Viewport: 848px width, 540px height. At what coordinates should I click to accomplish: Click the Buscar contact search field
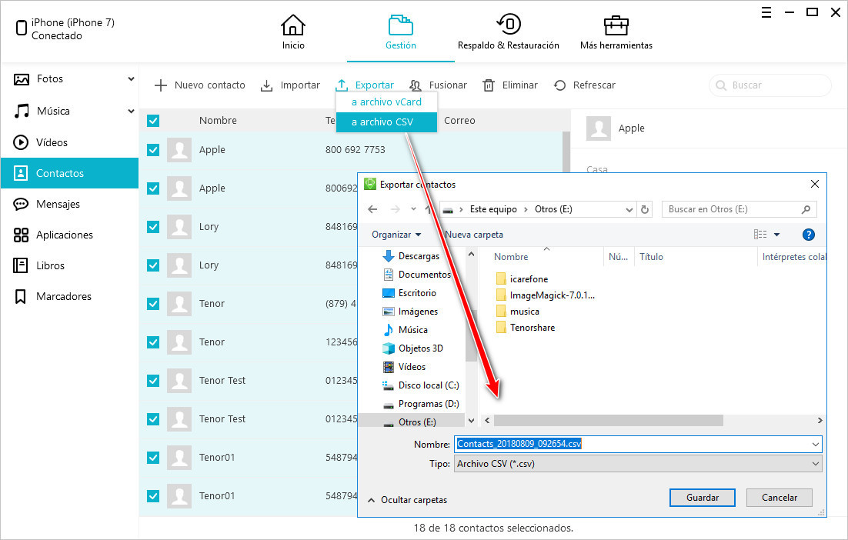click(770, 85)
